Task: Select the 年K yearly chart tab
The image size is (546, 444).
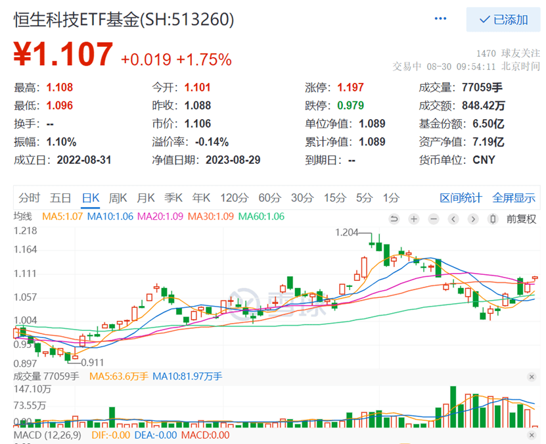Action: 201,198
